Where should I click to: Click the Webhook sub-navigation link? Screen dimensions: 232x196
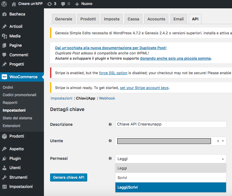107,98
